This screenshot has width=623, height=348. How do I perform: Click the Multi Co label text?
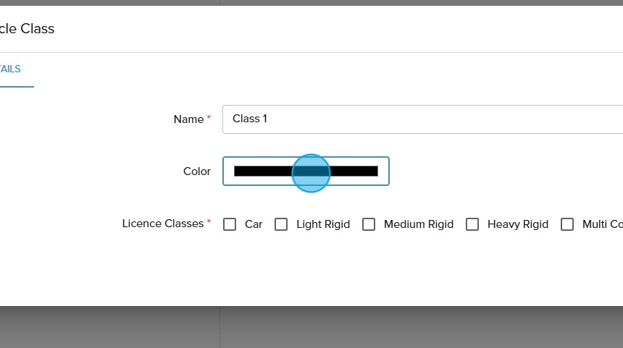coord(602,224)
